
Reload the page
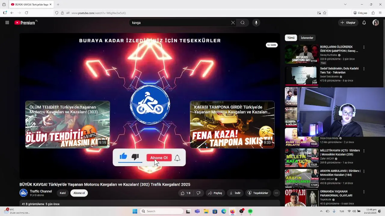[x=26, y=13]
